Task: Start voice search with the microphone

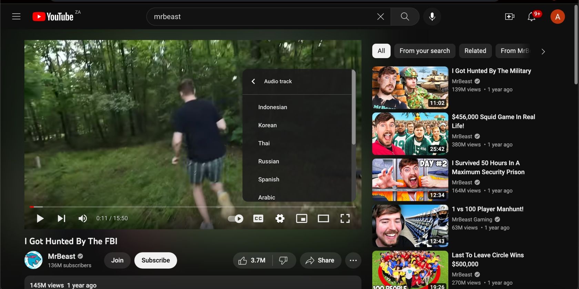Action: click(432, 17)
